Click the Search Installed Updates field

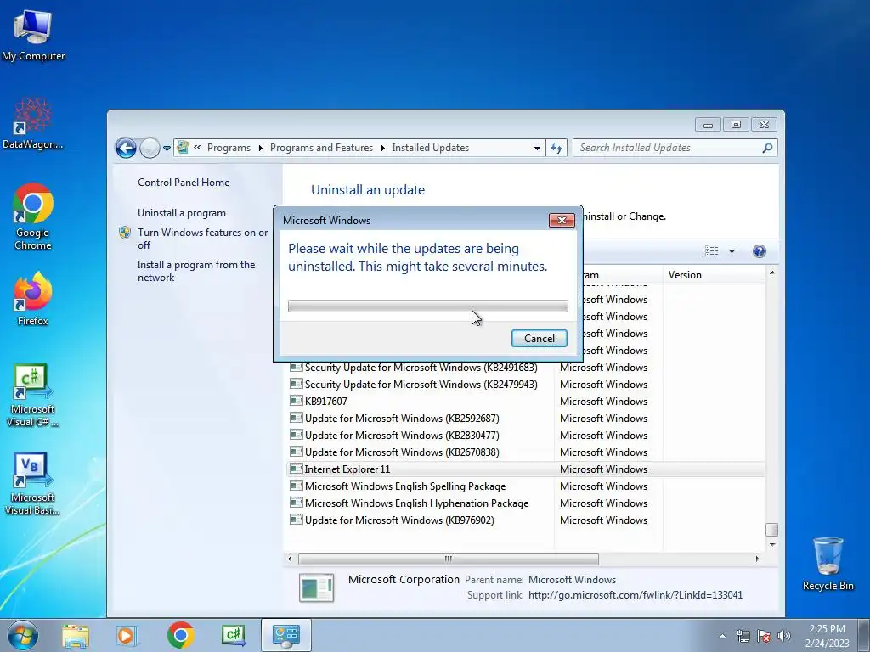coord(668,148)
